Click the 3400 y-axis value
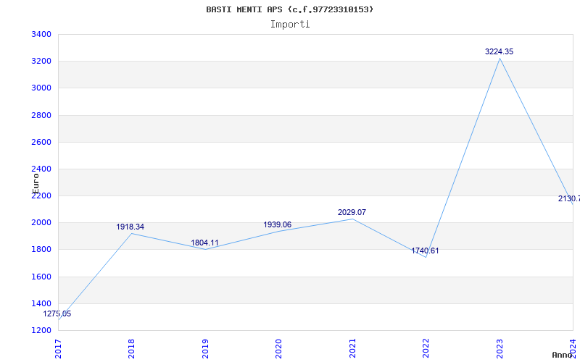Image resolution: width=580 pixels, height=362 pixels. tap(41, 34)
